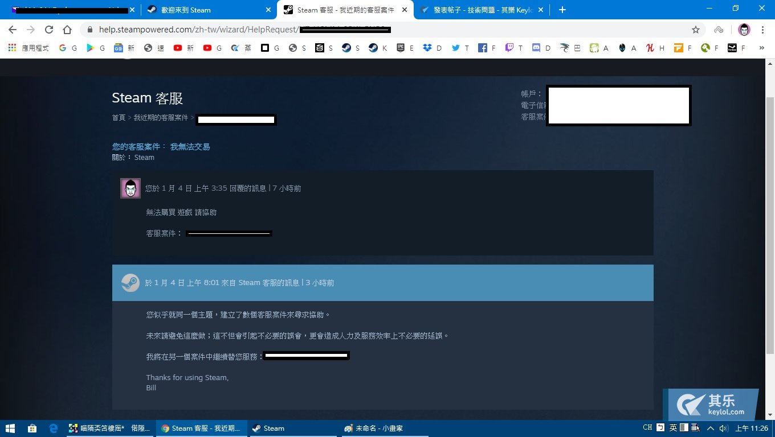Close the Keylol 發表帖子 tab

click(540, 10)
